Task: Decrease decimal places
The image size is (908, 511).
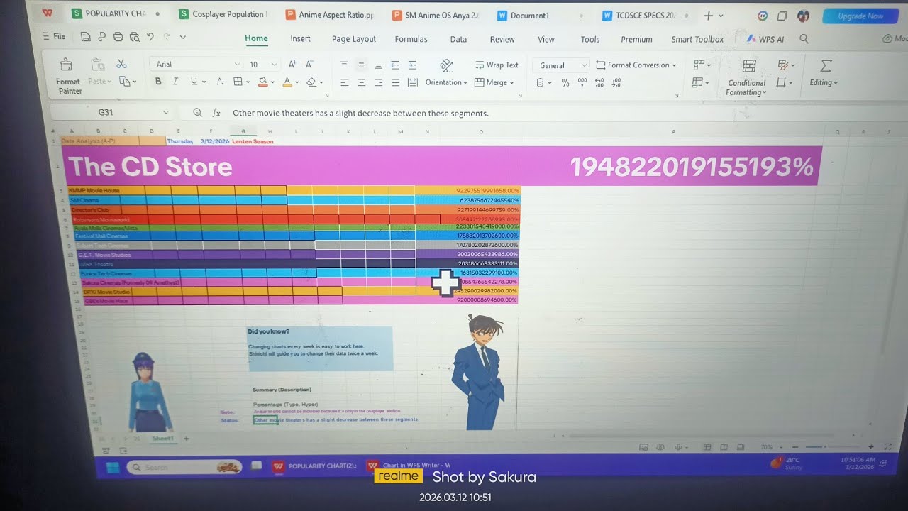Action: click(x=616, y=83)
